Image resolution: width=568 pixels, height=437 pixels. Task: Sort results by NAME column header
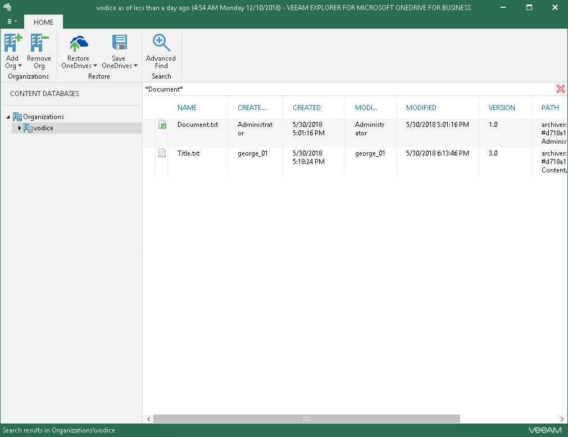[x=187, y=108]
